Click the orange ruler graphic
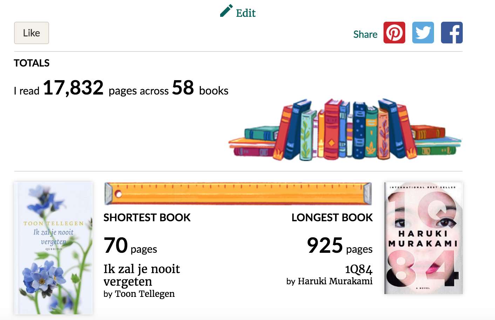Viewport: 495px width, 320px height. [x=238, y=193]
